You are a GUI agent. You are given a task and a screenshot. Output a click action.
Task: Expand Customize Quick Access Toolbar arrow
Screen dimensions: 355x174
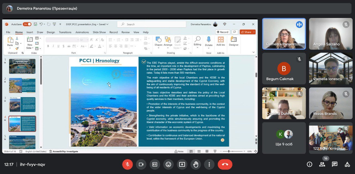(60, 24)
